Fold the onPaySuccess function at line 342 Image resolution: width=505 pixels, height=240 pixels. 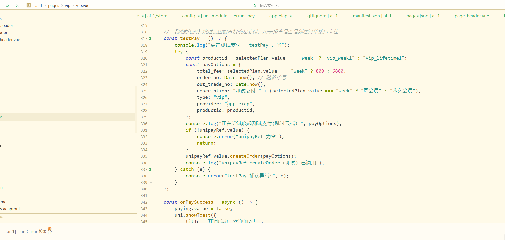point(150,202)
